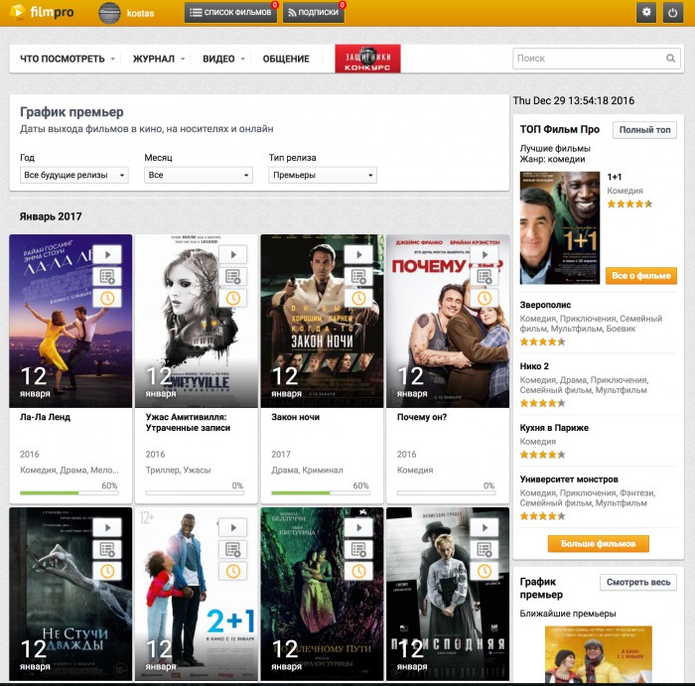Viewport: 695px width, 686px height.
Task: Open the kostas user avatar
Action: [109, 12]
